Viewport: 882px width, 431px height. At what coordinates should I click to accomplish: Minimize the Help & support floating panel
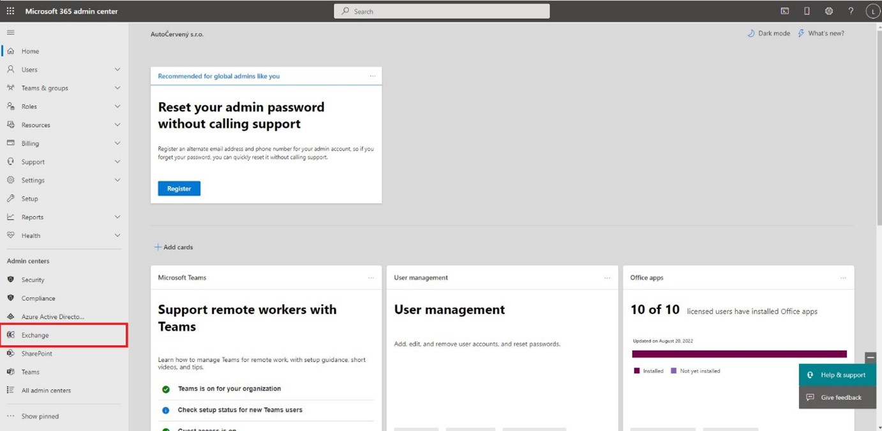click(x=870, y=358)
